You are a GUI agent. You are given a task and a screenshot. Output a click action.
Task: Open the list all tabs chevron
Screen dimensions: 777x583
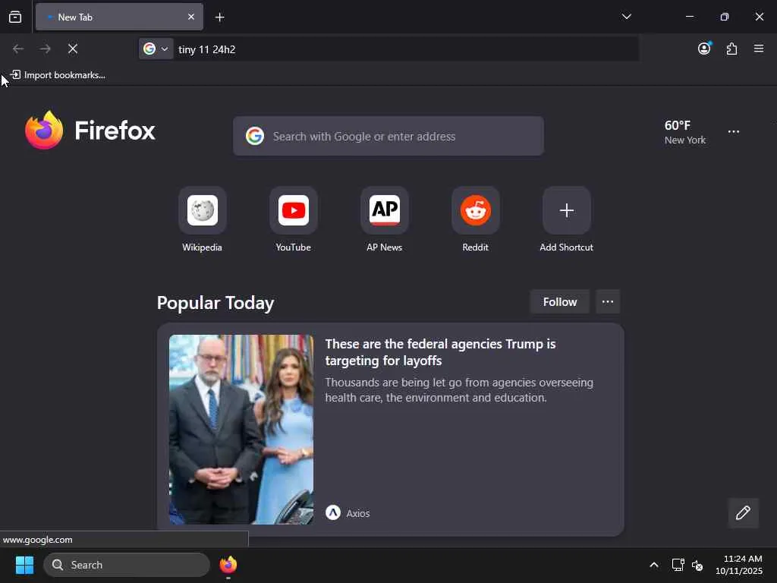[x=626, y=17]
